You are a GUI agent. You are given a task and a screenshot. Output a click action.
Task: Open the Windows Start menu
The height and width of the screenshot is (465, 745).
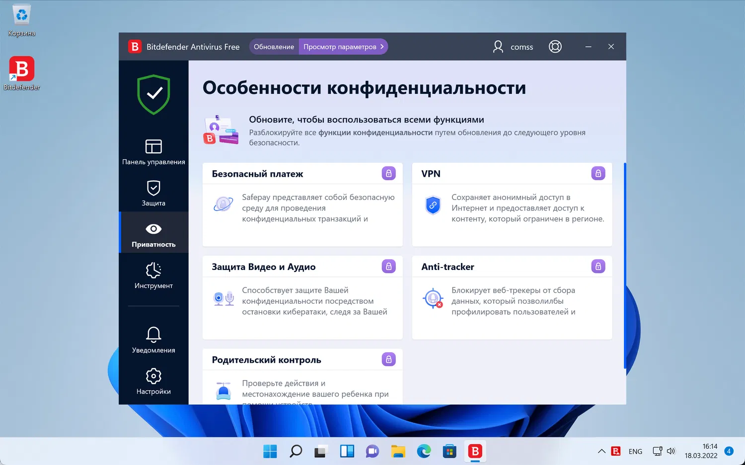coord(270,451)
